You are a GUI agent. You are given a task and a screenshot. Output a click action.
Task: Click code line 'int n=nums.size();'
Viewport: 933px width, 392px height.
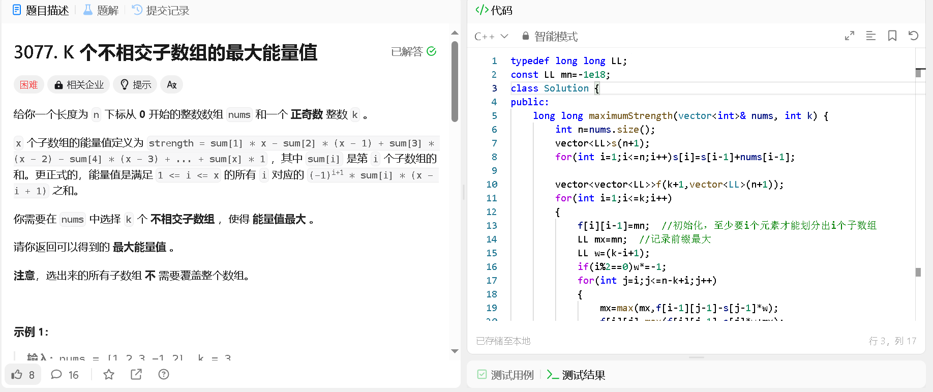click(605, 129)
